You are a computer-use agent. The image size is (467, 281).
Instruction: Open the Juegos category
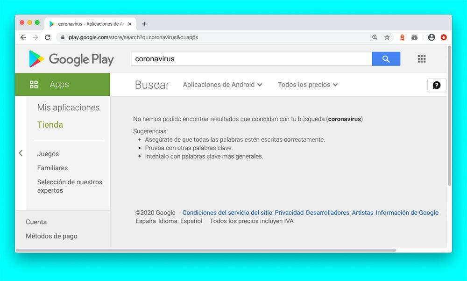48,154
